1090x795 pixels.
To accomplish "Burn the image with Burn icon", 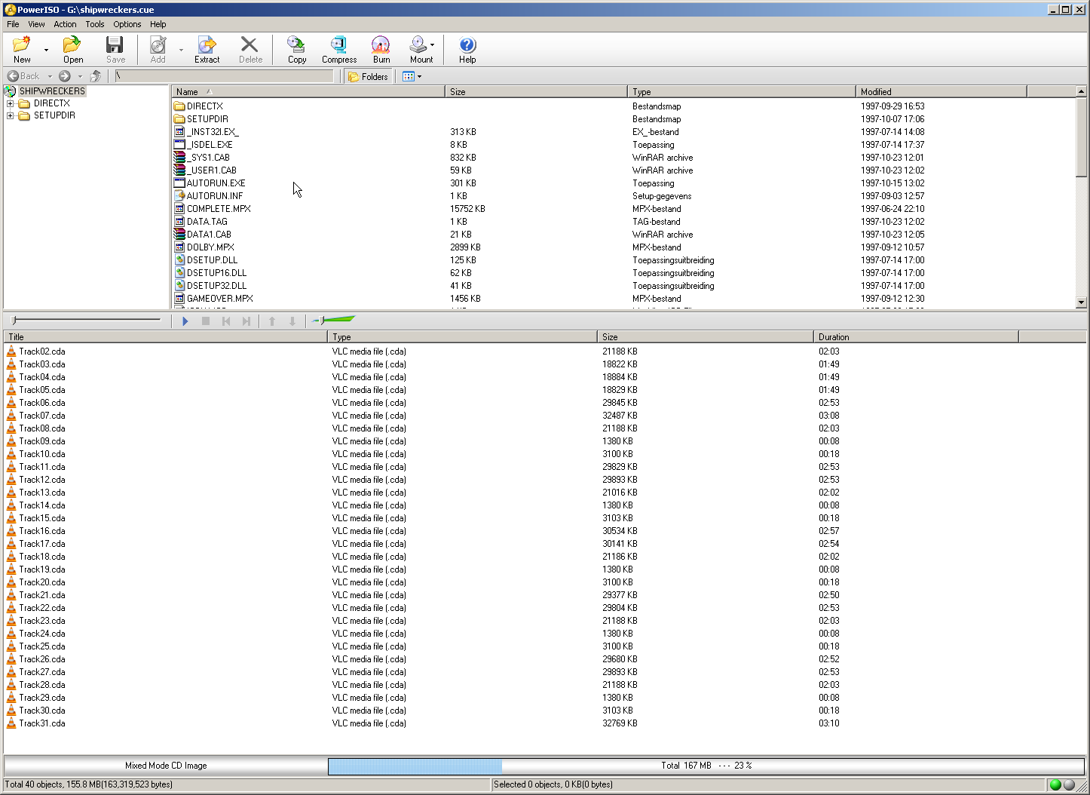I will [381, 50].
